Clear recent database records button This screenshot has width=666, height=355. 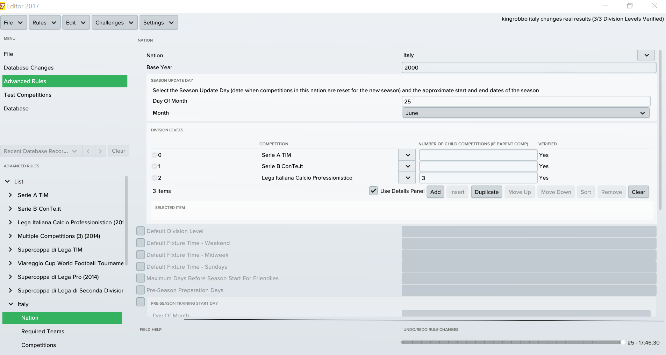click(119, 151)
